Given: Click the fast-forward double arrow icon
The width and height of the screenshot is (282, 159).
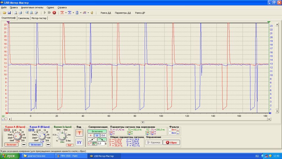Looking at the screenshot, I should 49,13.
